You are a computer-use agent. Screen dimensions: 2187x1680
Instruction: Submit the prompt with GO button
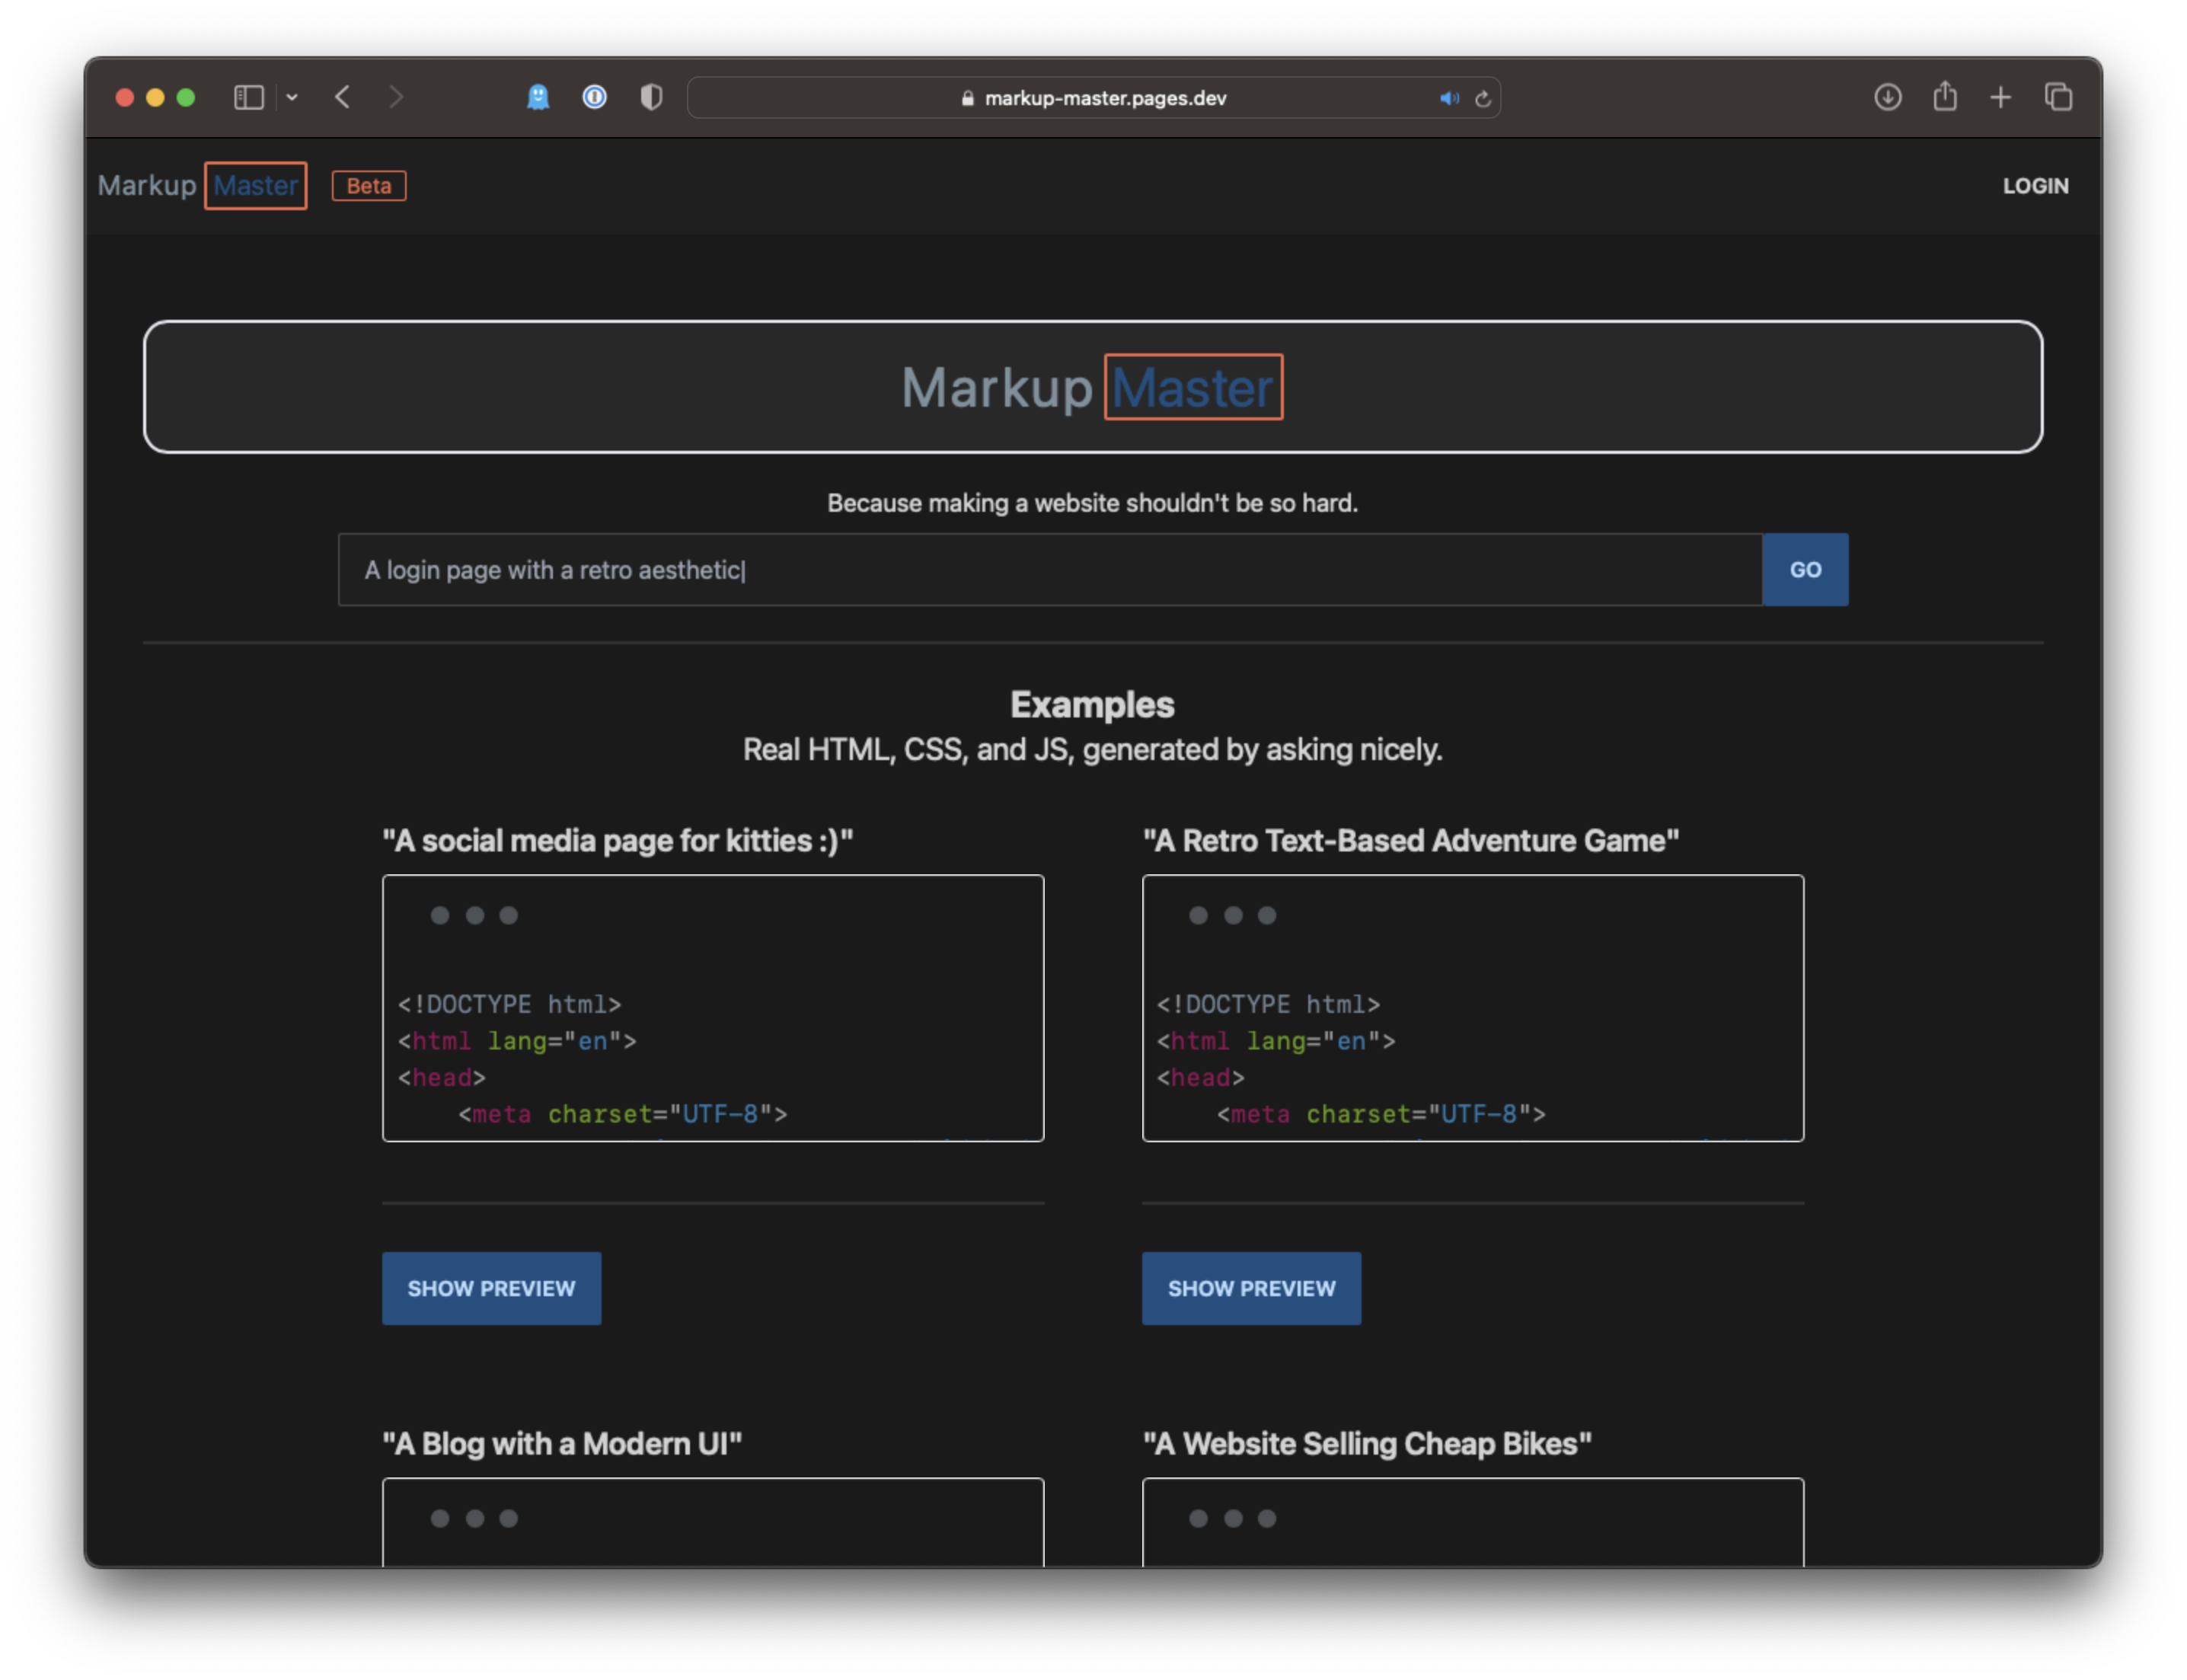(1805, 569)
